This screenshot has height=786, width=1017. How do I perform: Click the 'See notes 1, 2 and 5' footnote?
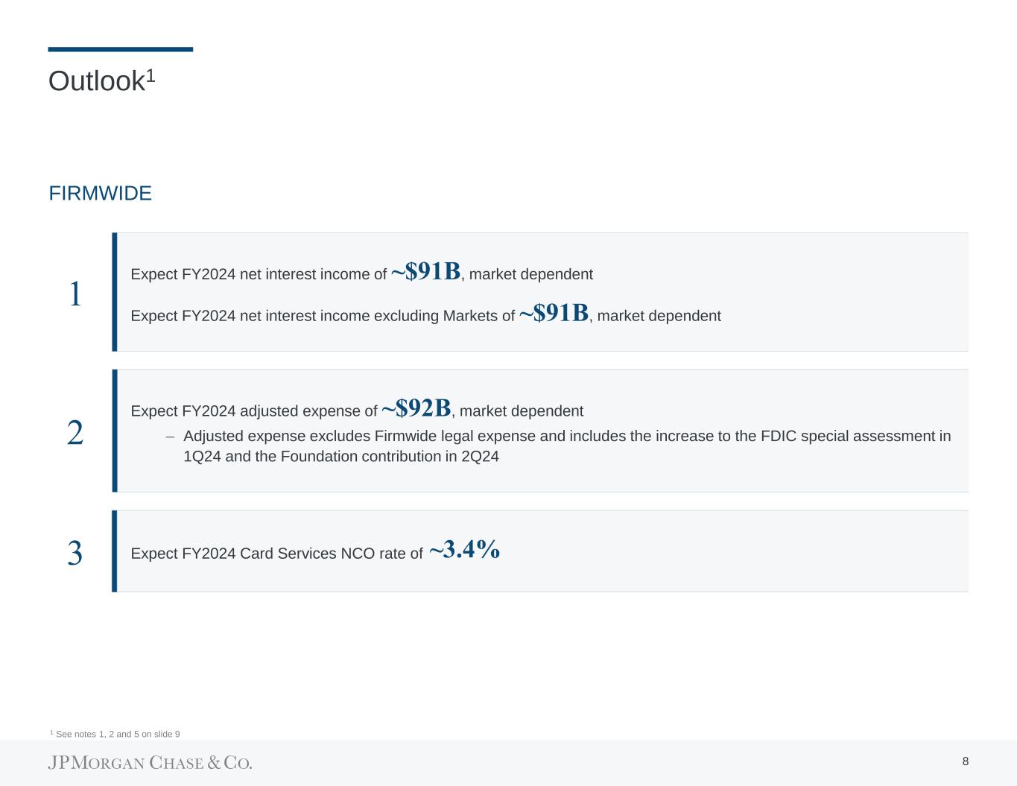[115, 735]
